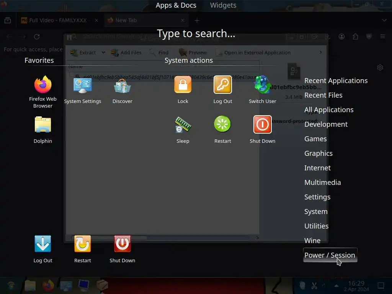
Task: Click the Shut Down icon in System actions
Action: tap(262, 124)
